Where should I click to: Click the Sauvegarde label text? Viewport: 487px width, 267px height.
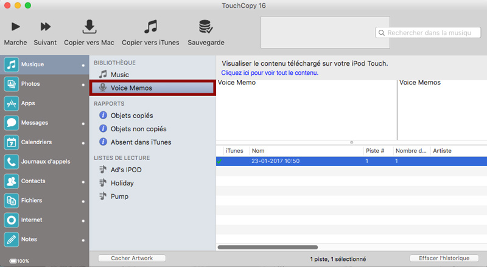(x=206, y=43)
